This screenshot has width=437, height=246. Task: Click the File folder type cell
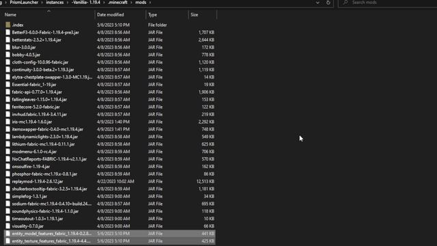[158, 25]
